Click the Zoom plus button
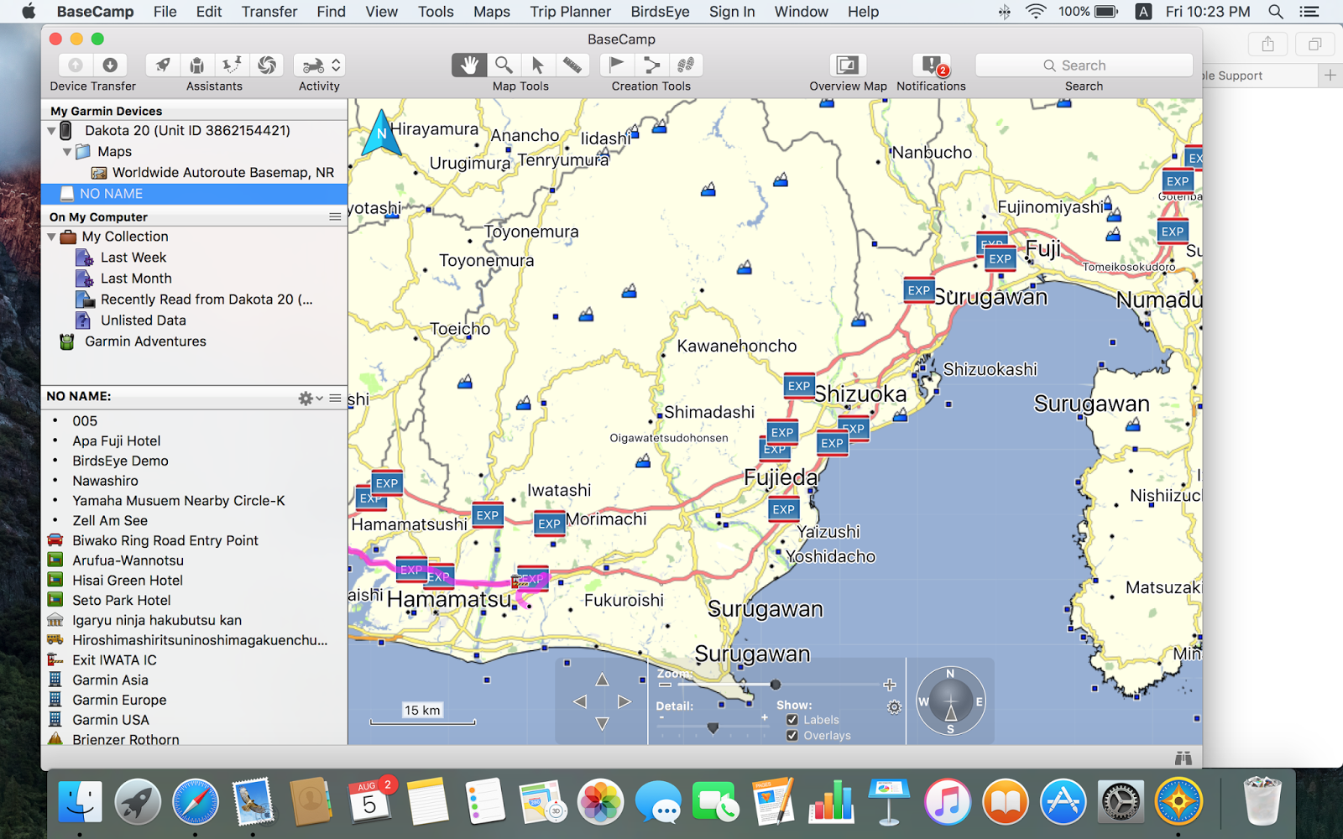 (890, 685)
